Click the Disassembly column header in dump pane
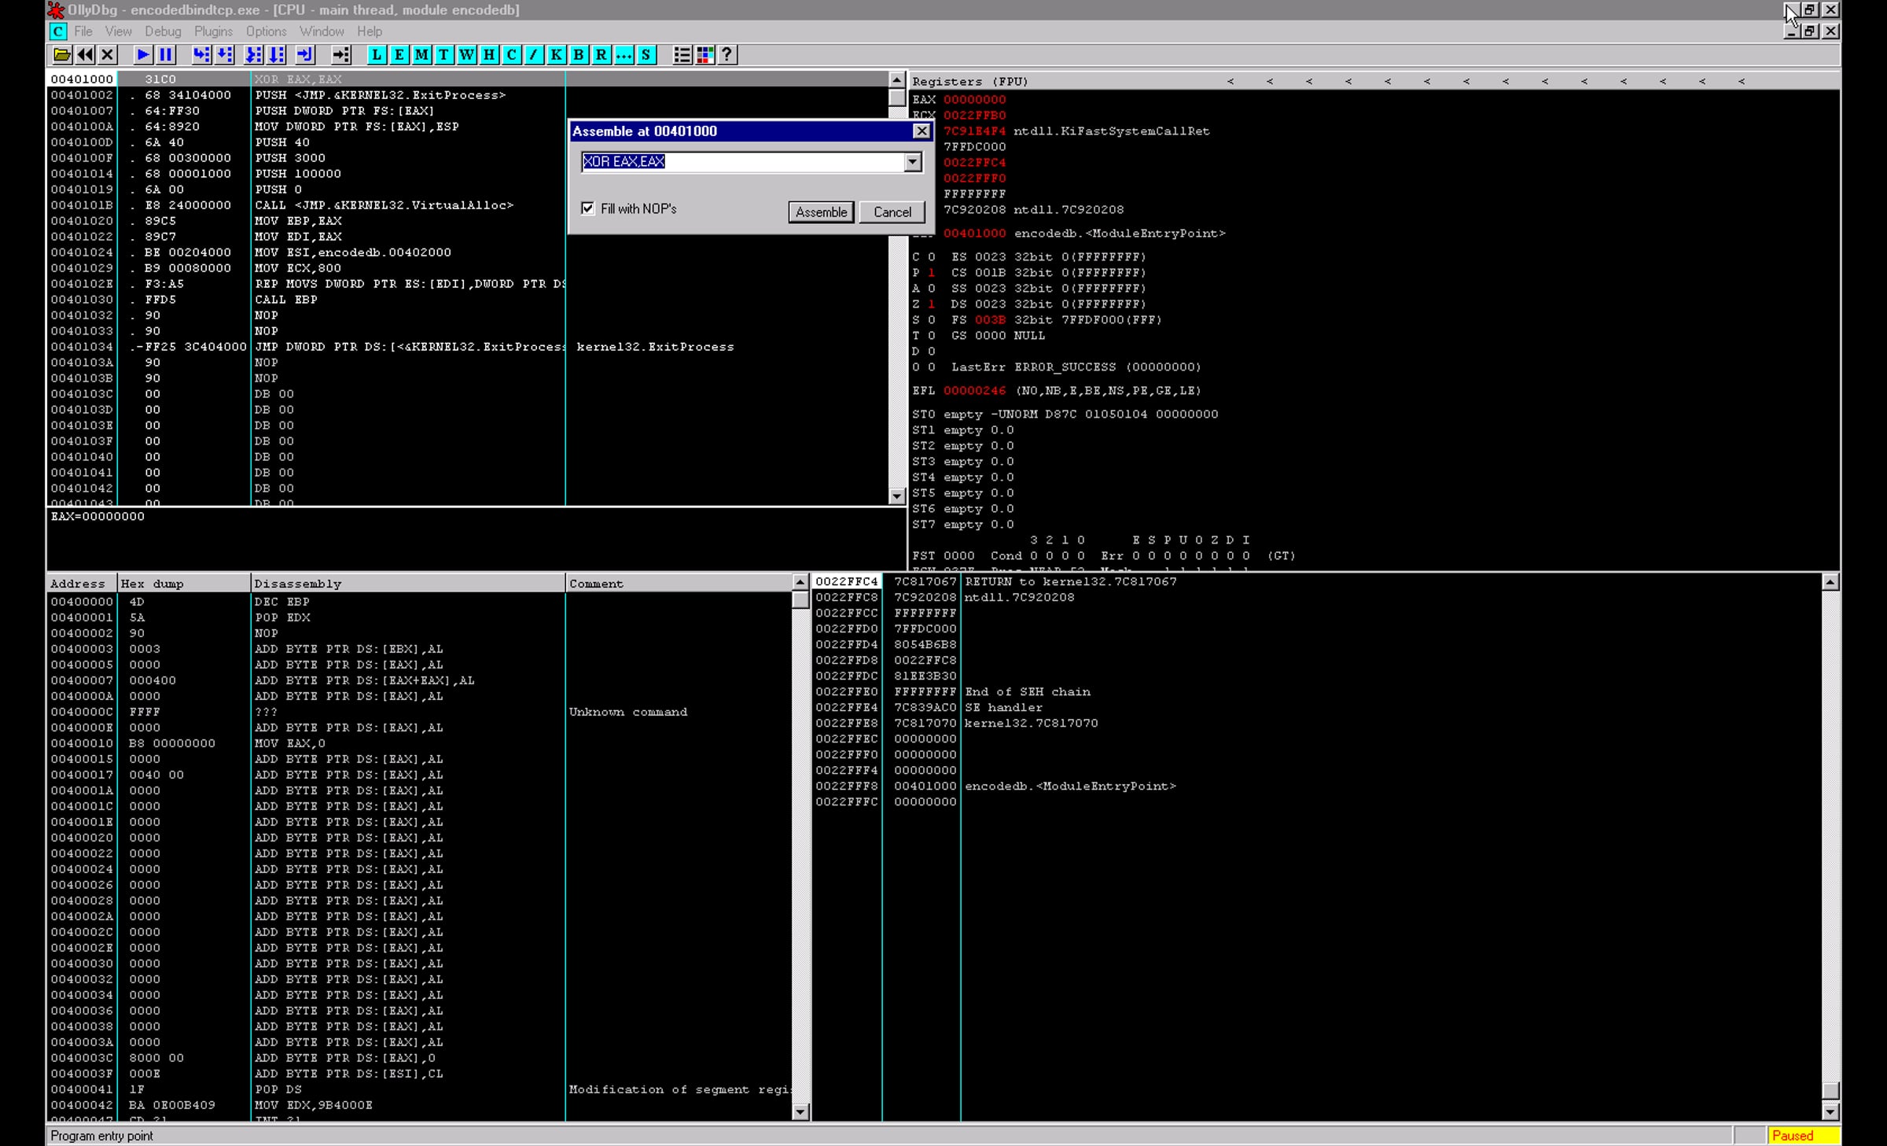 point(408,584)
